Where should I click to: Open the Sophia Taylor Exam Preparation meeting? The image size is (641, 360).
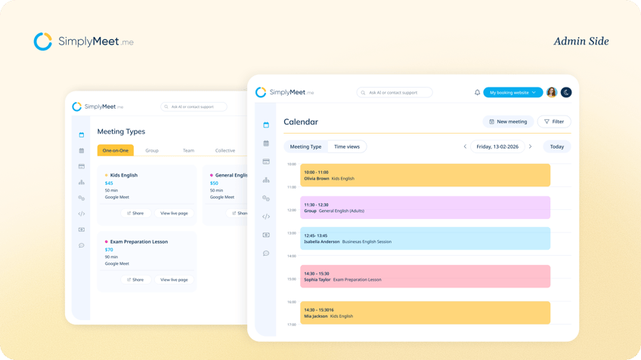pos(425,276)
